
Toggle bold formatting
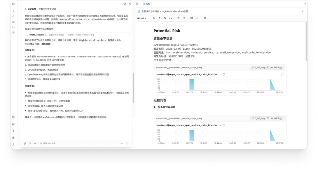(x=154, y=18)
